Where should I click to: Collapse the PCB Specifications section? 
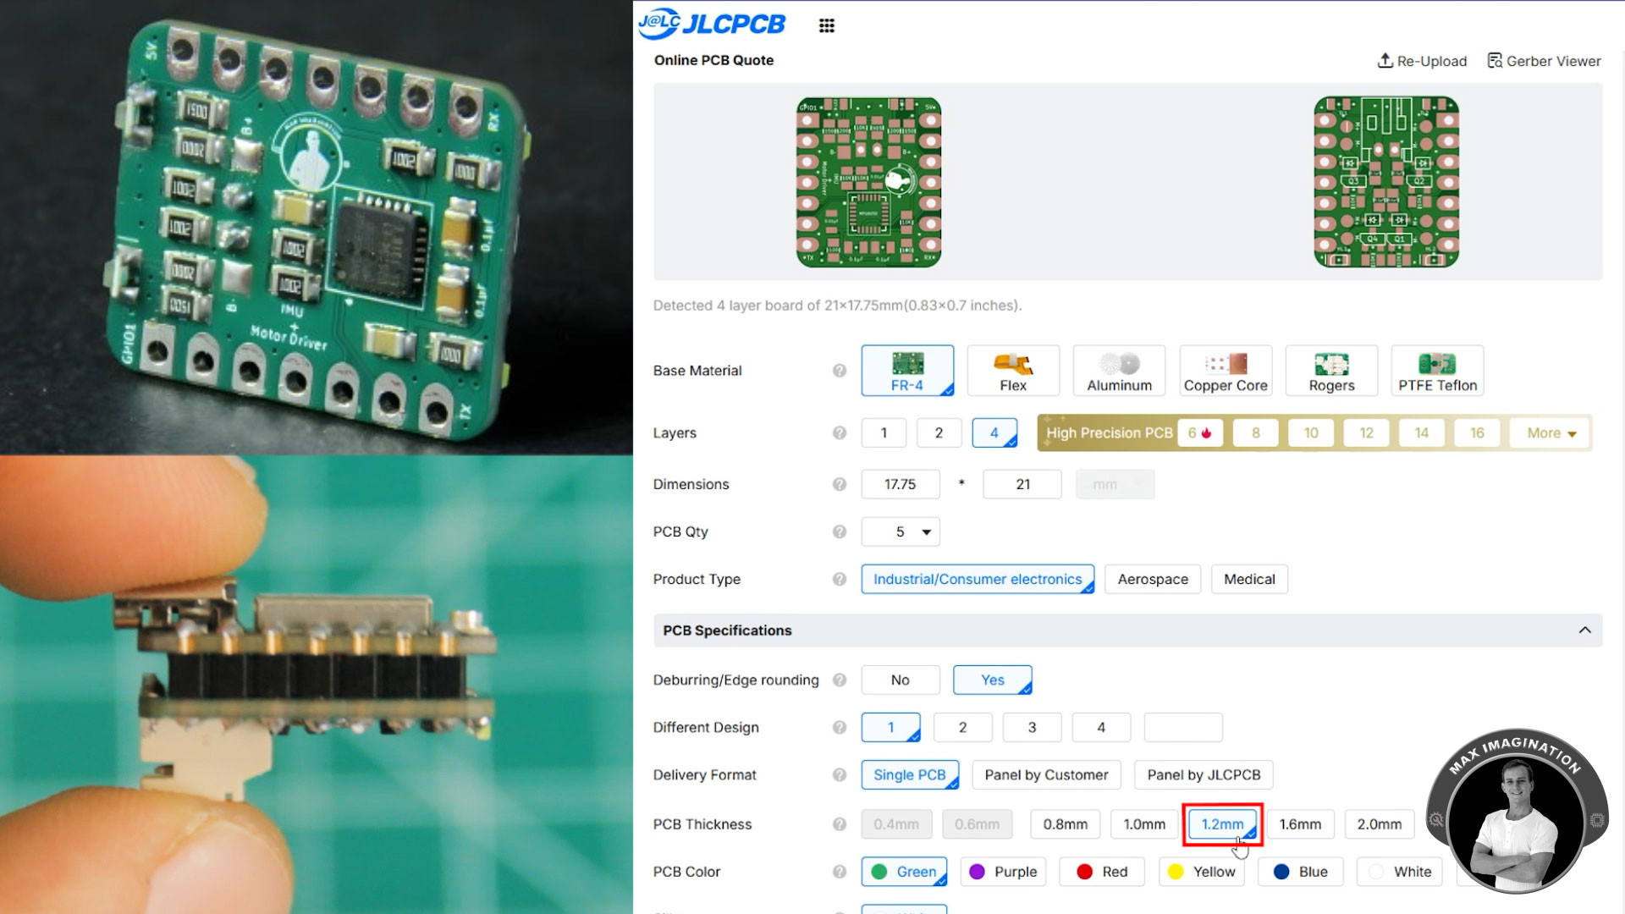point(1584,630)
